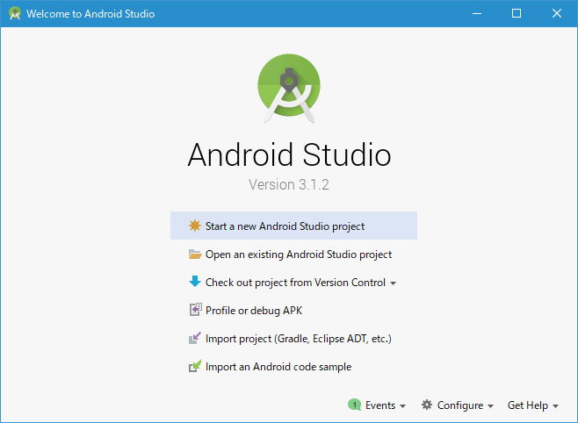
Task: Start a new Android Studio project
Action: point(293,226)
